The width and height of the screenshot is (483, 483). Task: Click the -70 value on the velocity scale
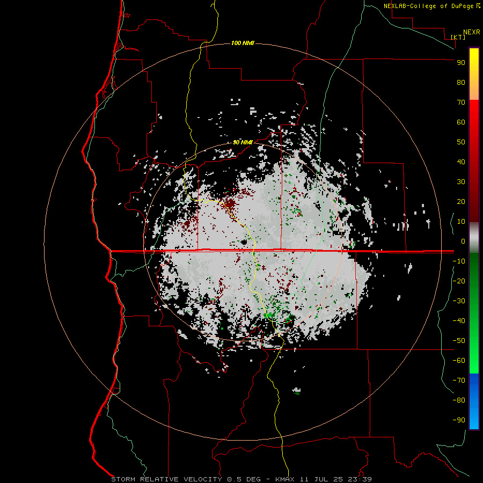[x=459, y=380]
